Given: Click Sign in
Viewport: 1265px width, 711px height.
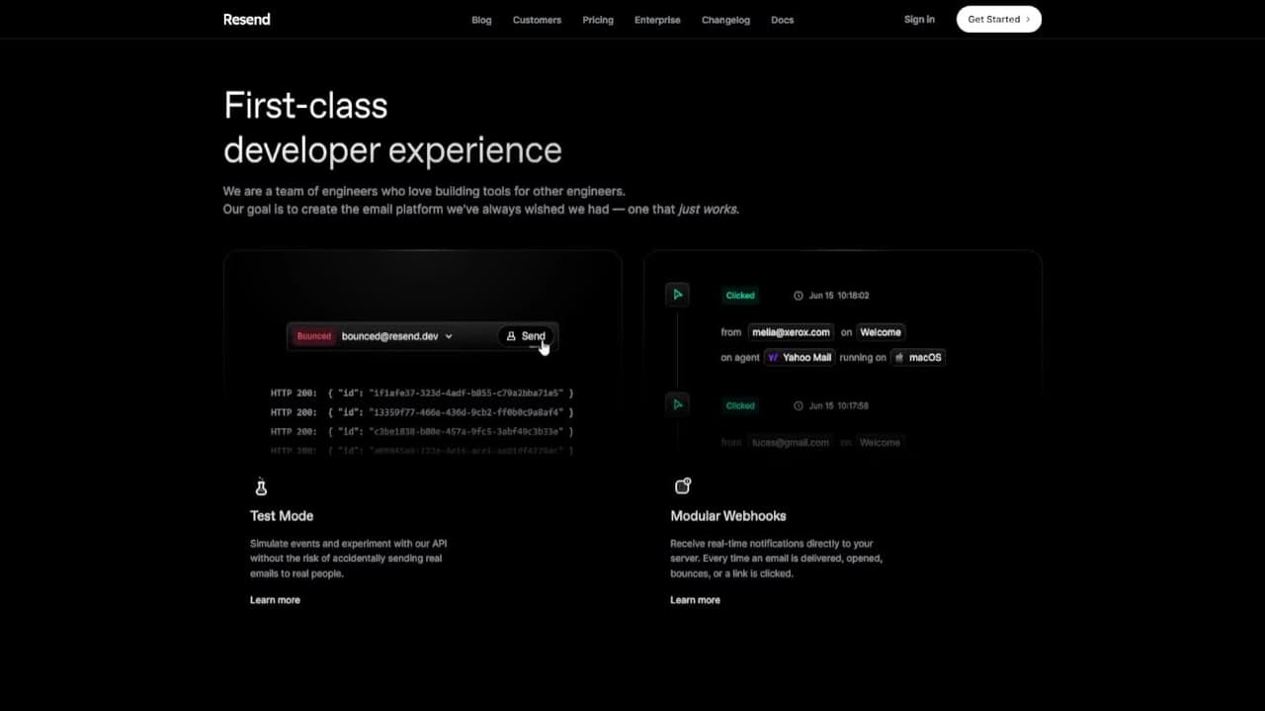Looking at the screenshot, I should click(x=919, y=19).
